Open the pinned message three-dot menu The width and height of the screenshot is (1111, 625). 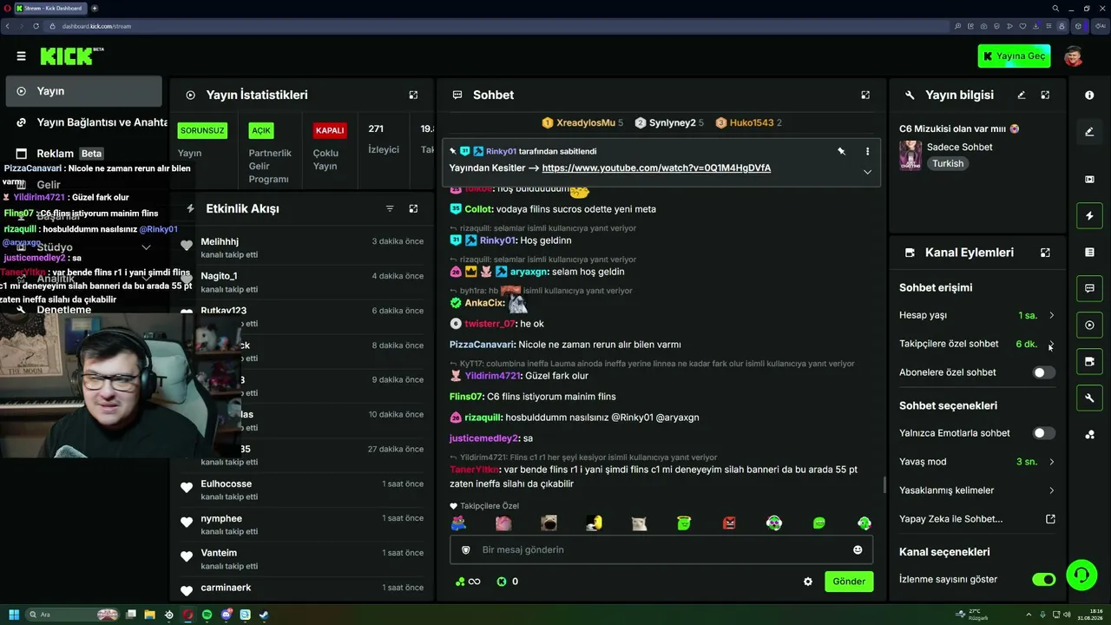click(x=867, y=151)
